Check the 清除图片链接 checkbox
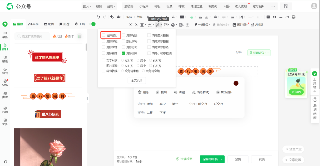The height and width of the screenshot is (166, 320). pos(149,35)
